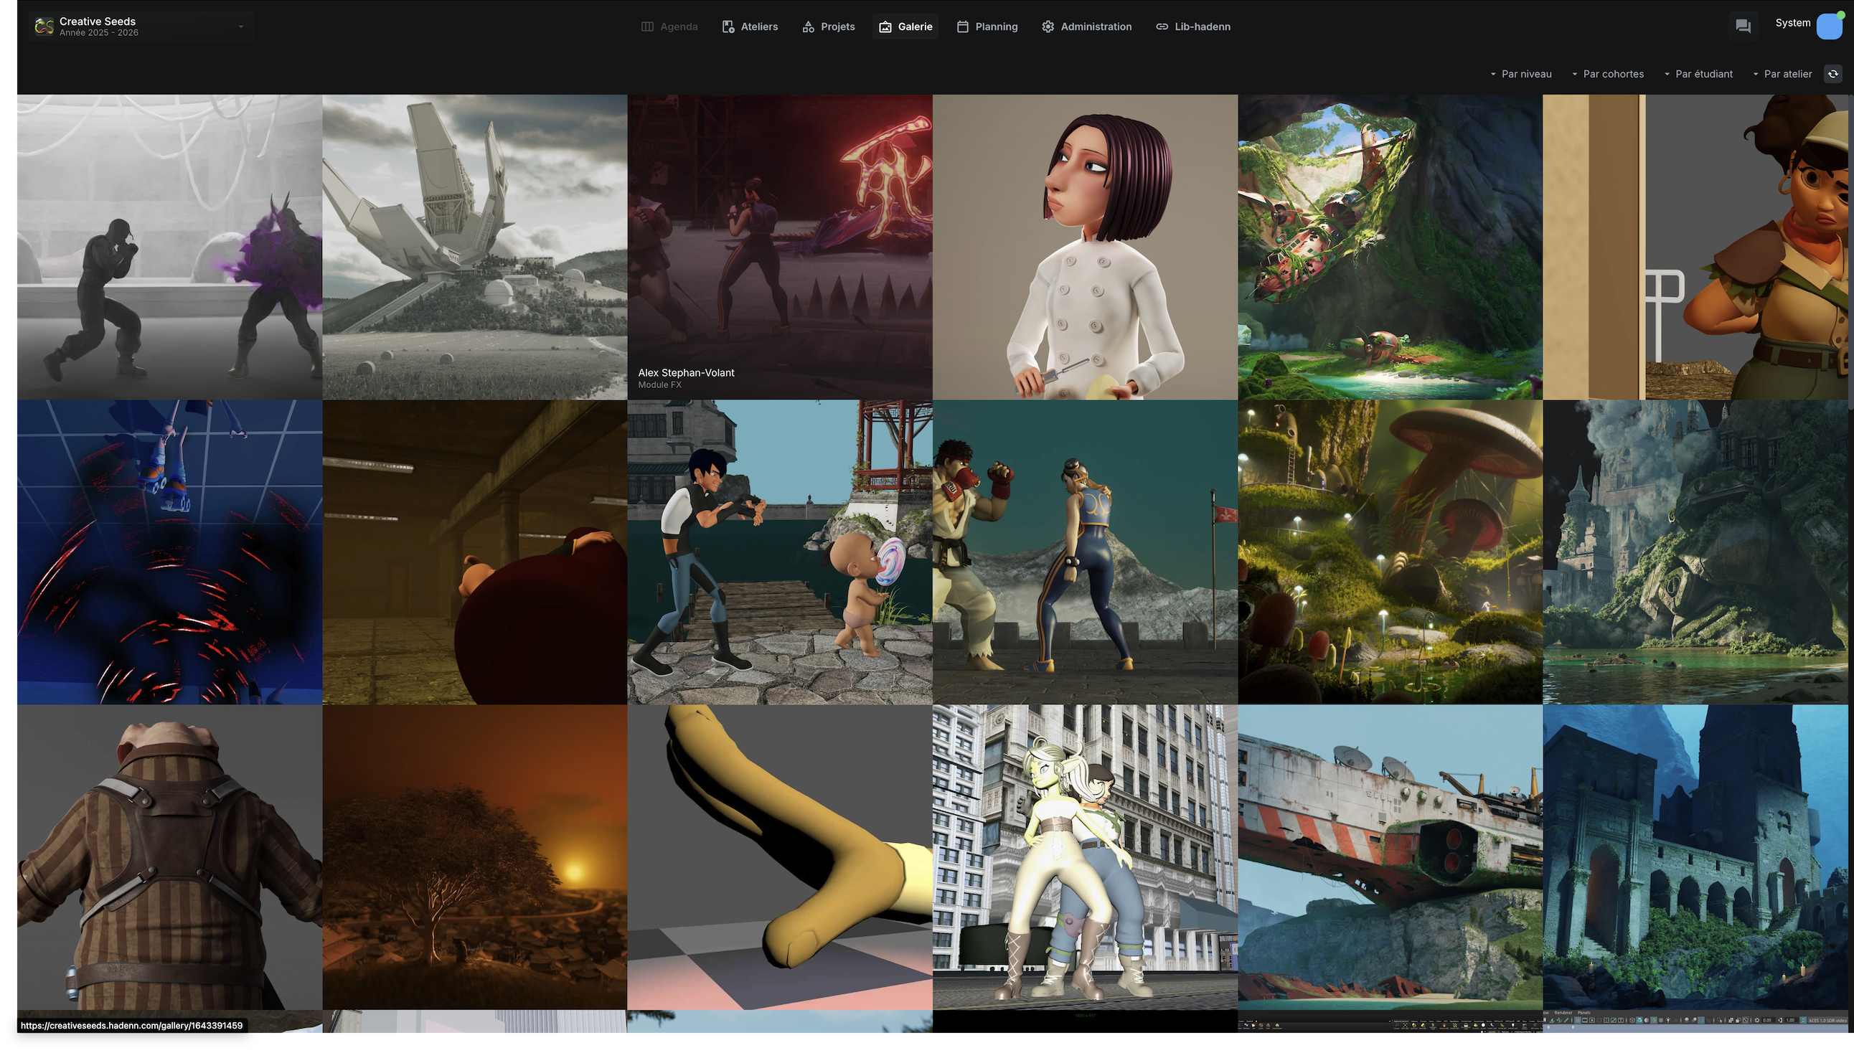Open the grayscale fighters with purple smoke image
Viewport: 1854px width, 1053px height.
170,247
